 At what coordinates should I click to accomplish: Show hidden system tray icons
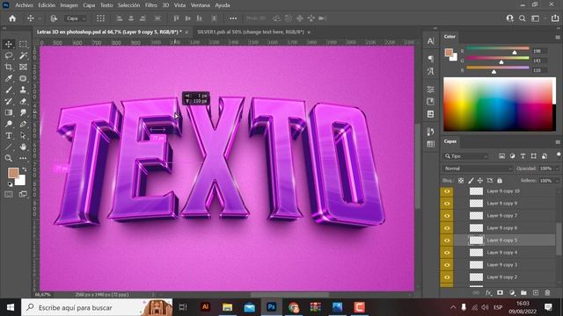[453, 307]
